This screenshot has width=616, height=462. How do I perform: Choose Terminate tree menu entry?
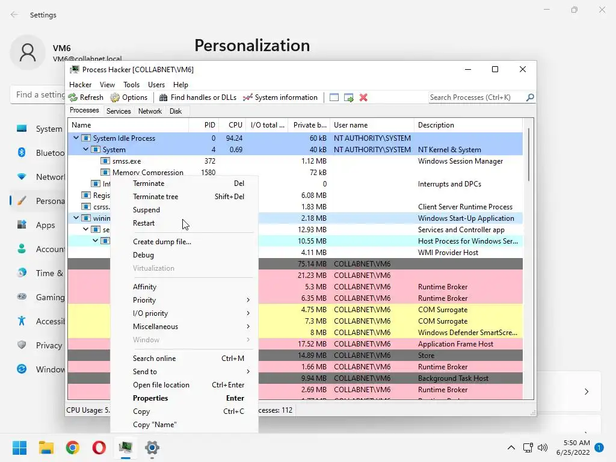coord(184,197)
